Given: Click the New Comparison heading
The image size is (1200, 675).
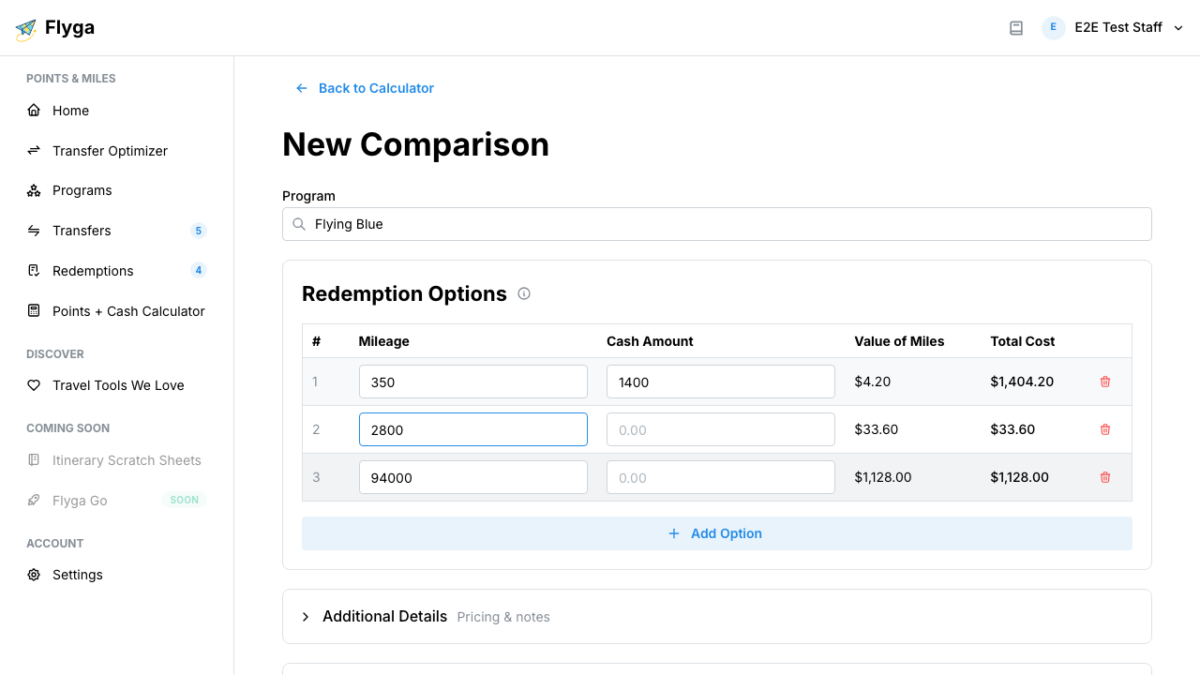Looking at the screenshot, I should pos(416,144).
